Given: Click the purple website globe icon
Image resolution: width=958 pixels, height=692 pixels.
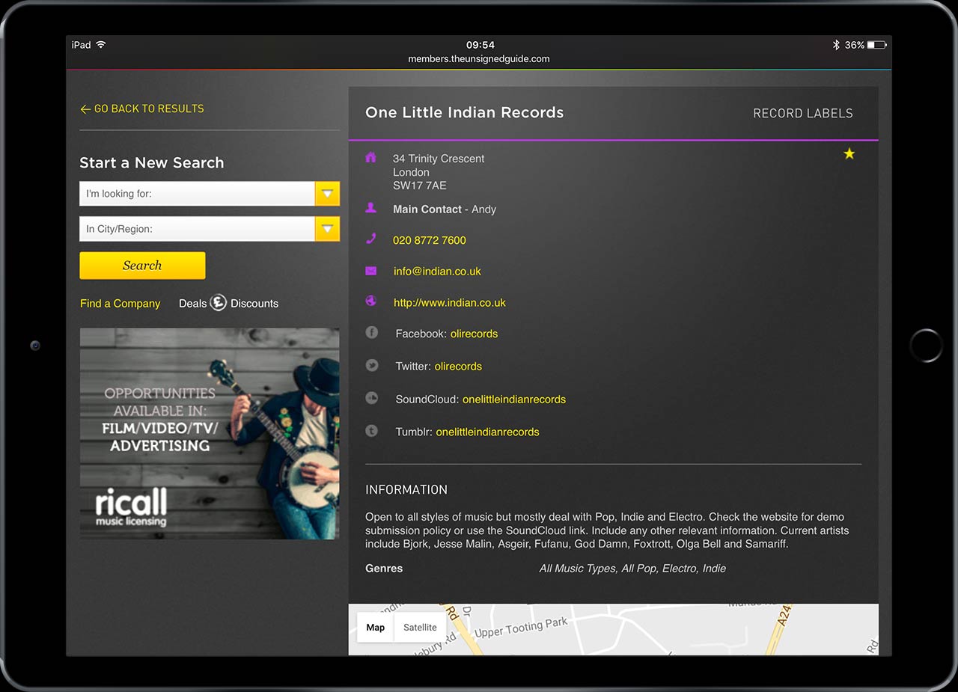Looking at the screenshot, I should pyautogui.click(x=370, y=301).
